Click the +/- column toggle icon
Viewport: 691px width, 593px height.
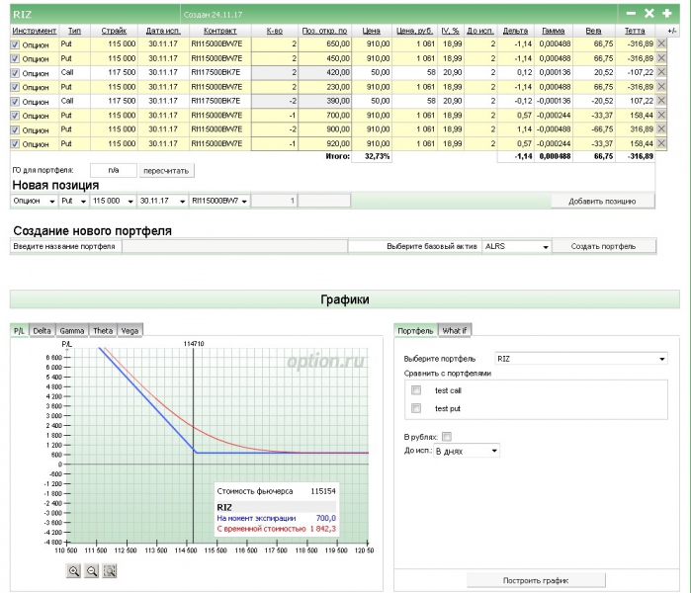[672, 31]
